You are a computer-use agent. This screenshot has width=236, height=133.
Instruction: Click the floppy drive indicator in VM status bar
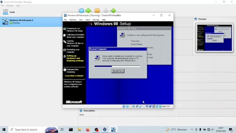131,106
